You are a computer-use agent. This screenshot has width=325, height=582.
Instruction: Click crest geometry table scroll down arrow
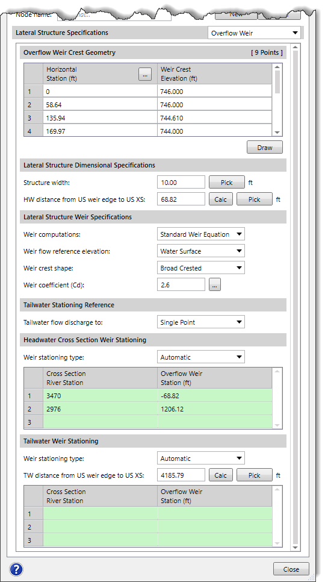click(277, 132)
